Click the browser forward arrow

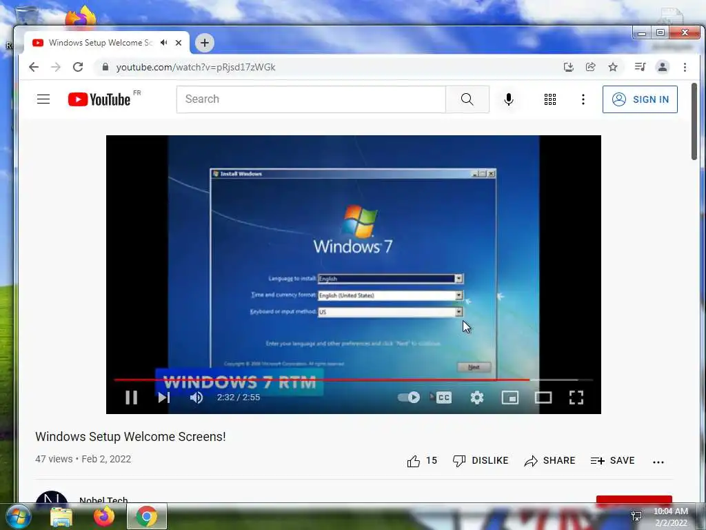point(56,67)
